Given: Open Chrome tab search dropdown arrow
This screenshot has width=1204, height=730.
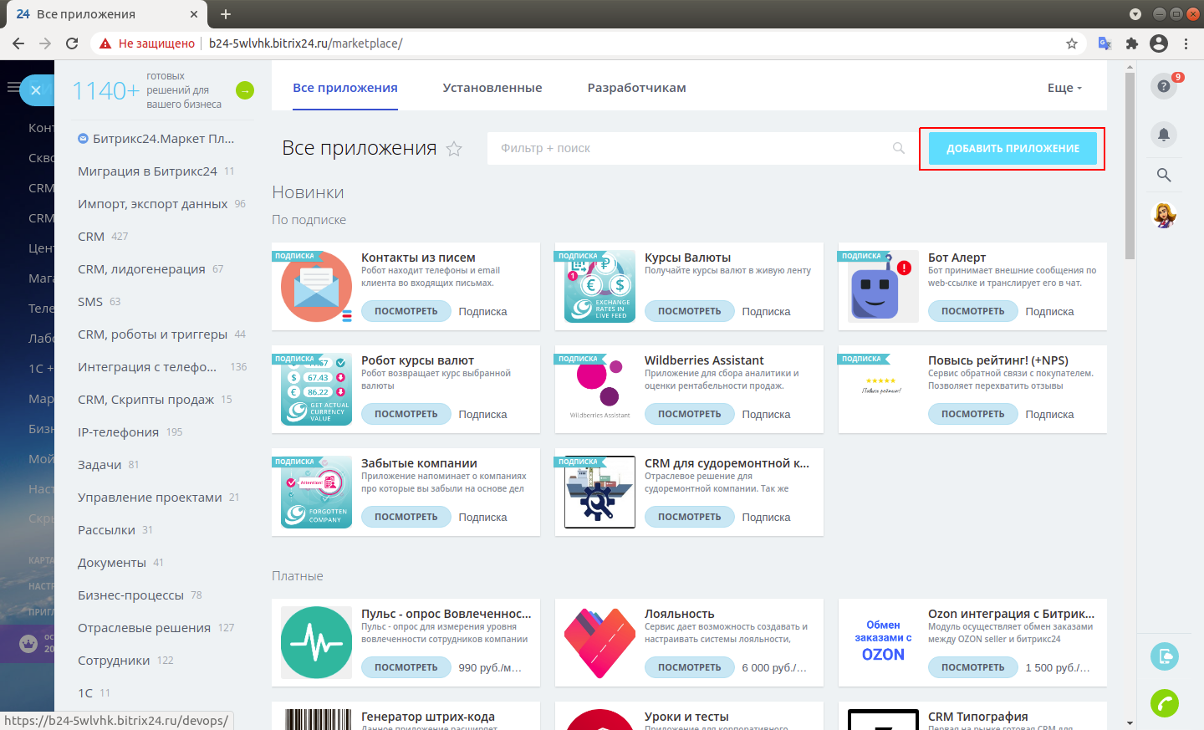Looking at the screenshot, I should pyautogui.click(x=1135, y=14).
